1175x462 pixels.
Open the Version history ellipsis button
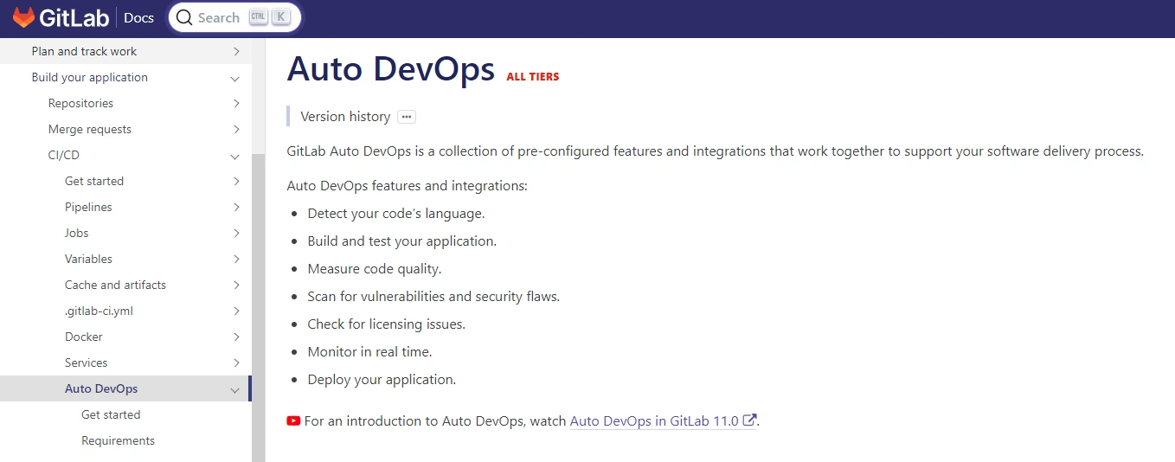coord(407,117)
